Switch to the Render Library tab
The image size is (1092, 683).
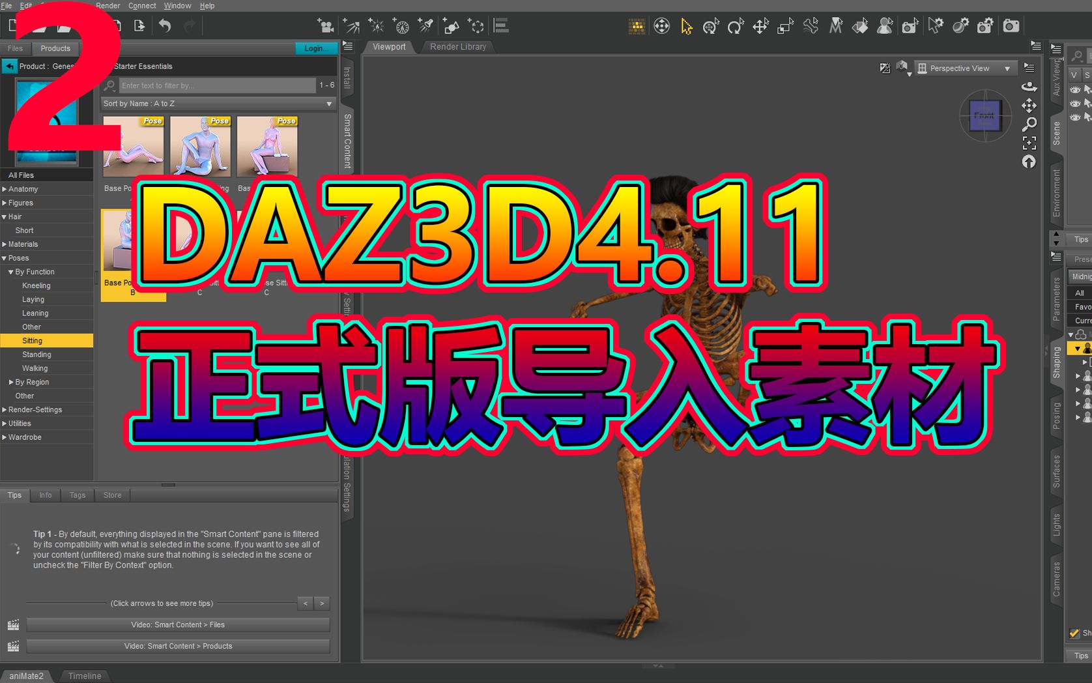[x=458, y=47]
